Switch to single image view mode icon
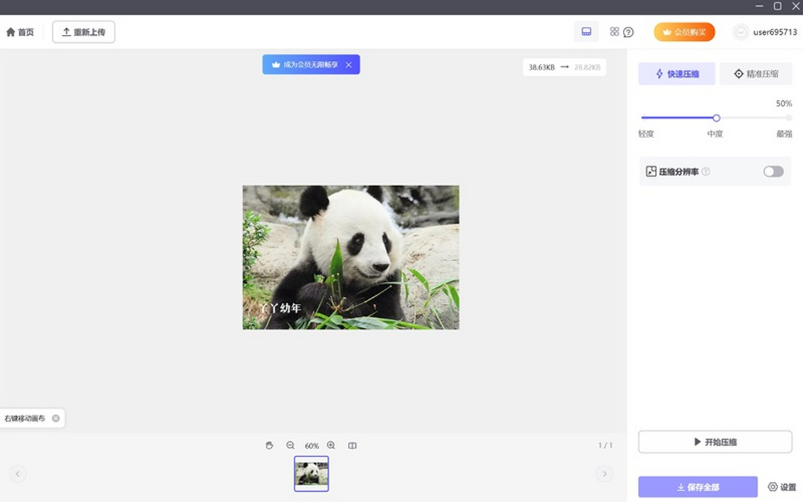This screenshot has width=803, height=502. [586, 31]
